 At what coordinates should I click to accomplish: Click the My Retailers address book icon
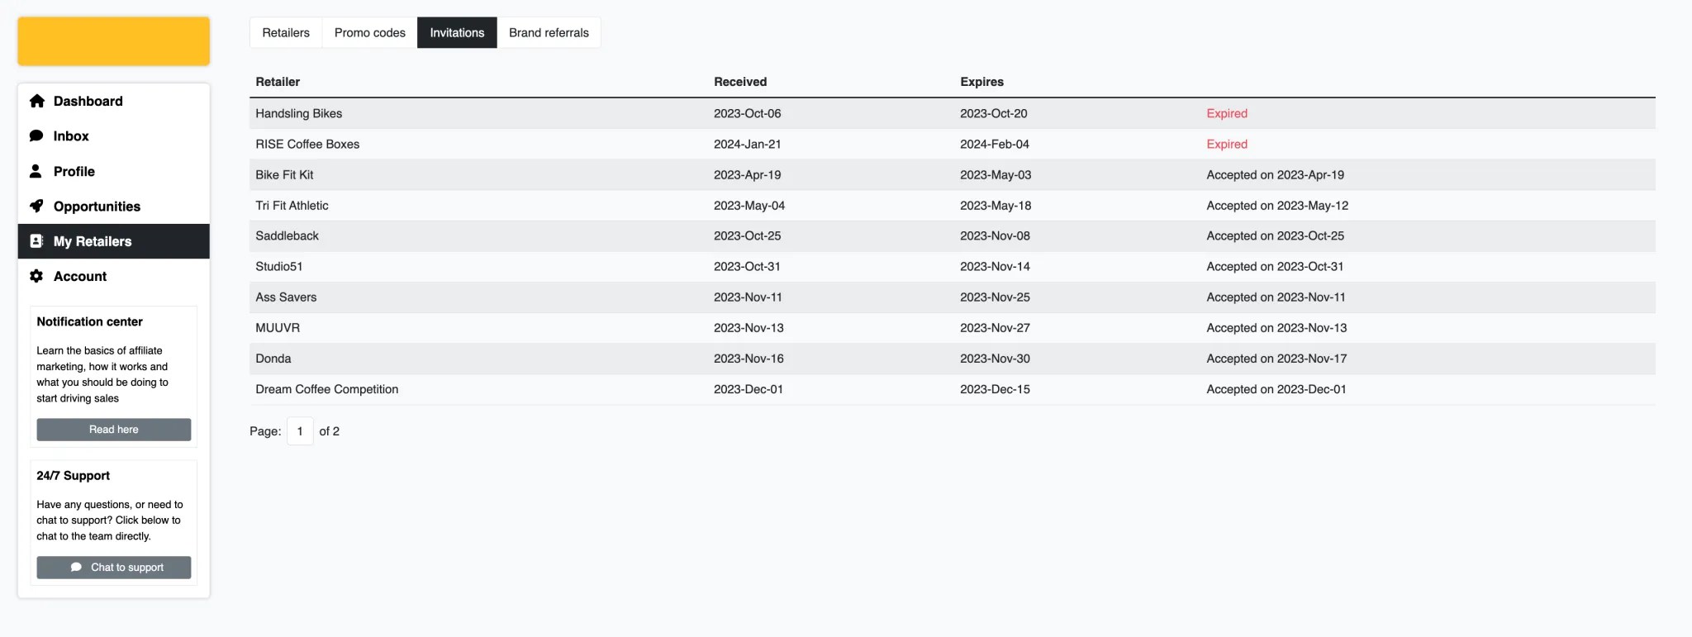[x=36, y=241]
